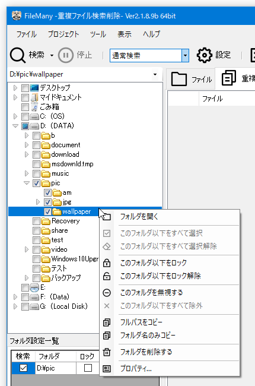Uncheck the jpg folder checkbox

[x=47, y=203]
